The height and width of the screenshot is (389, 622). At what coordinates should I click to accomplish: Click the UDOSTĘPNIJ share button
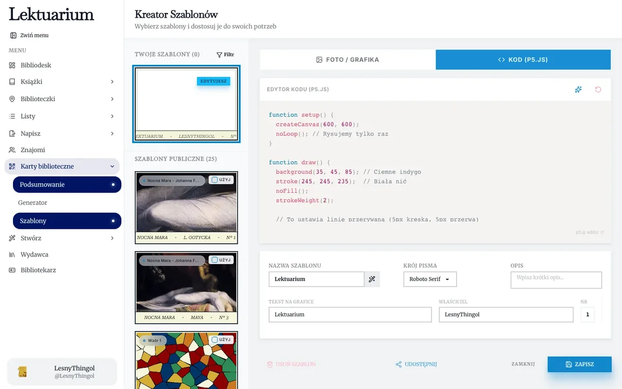tap(416, 364)
